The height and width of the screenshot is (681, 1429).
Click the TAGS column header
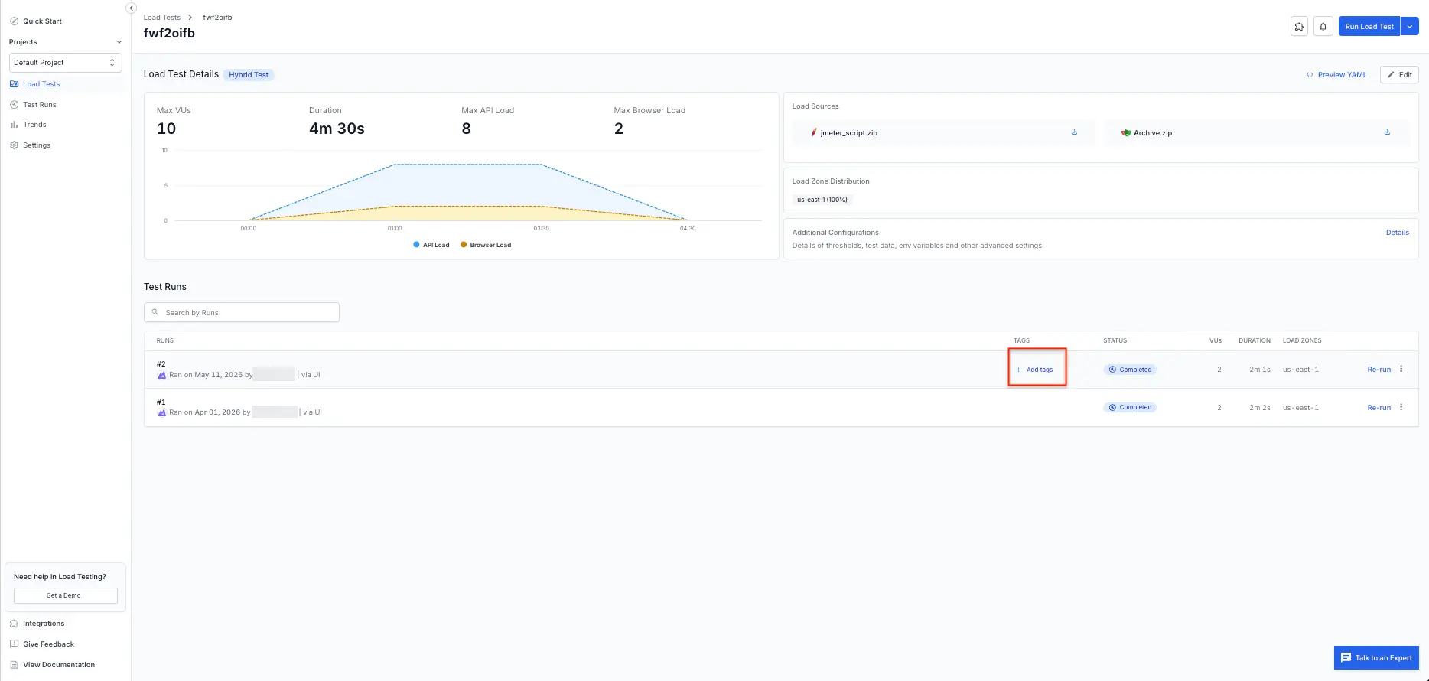click(1021, 340)
